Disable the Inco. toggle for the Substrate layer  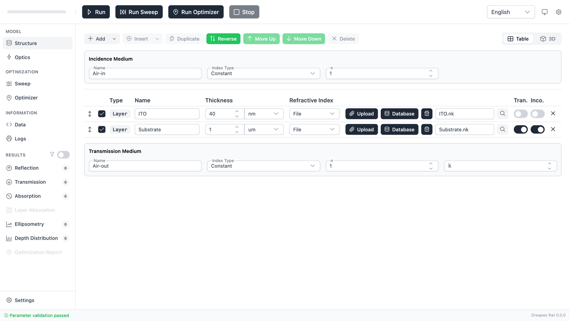(537, 129)
